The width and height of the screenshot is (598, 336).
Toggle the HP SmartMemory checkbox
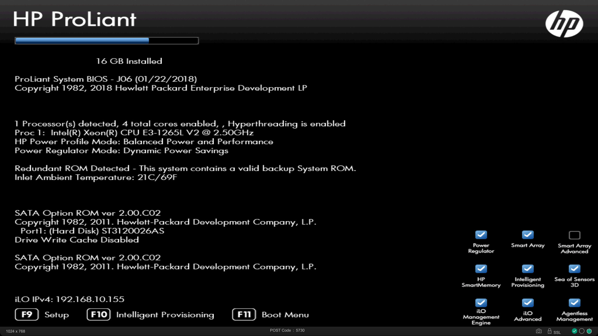(x=481, y=268)
